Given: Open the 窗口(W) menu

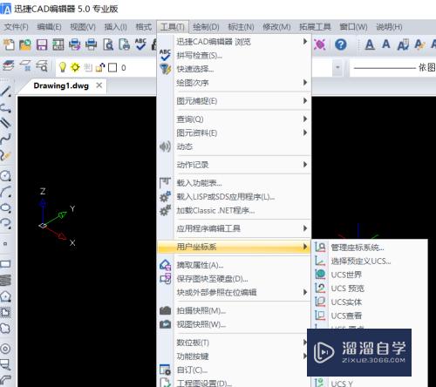Looking at the screenshot, I should pos(353,27).
